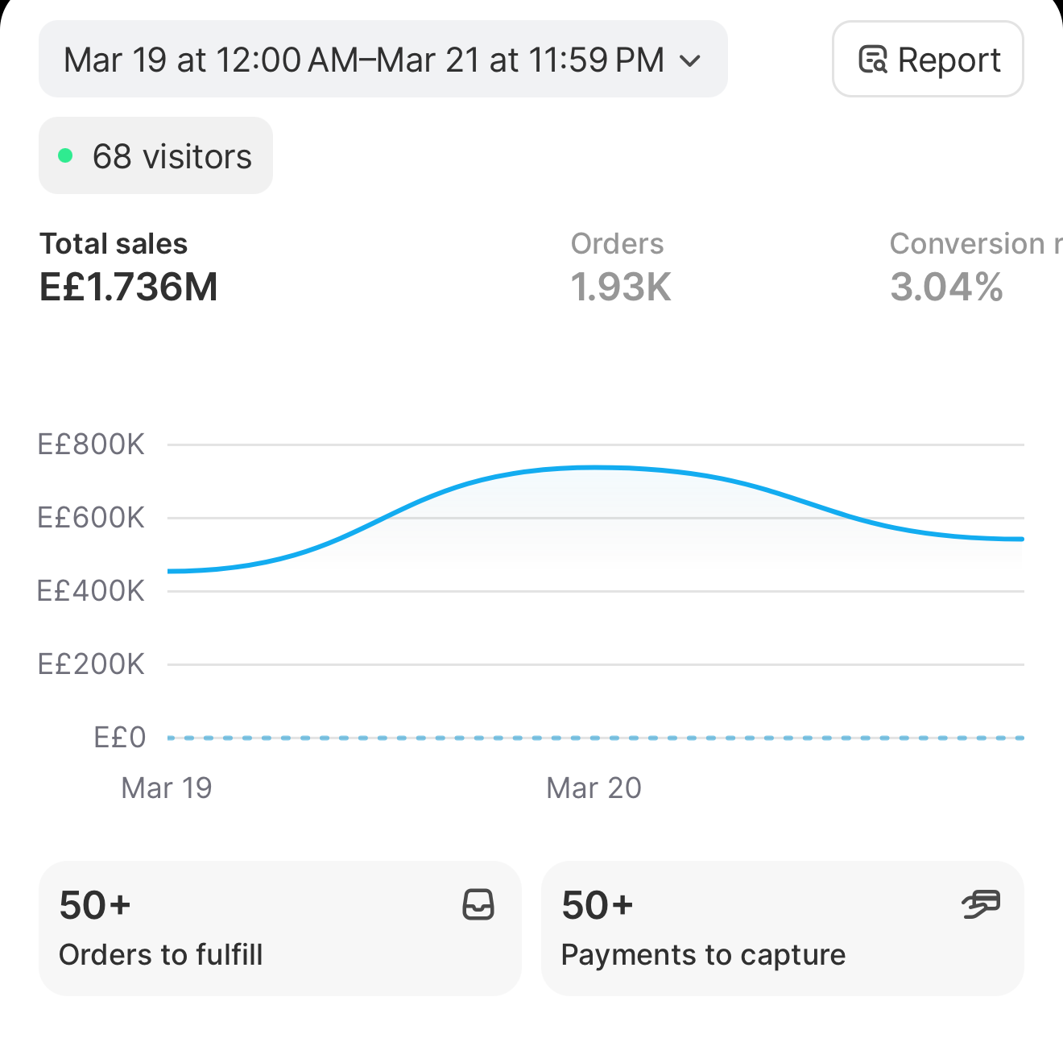Click the E£1.736M total sales value

click(129, 287)
